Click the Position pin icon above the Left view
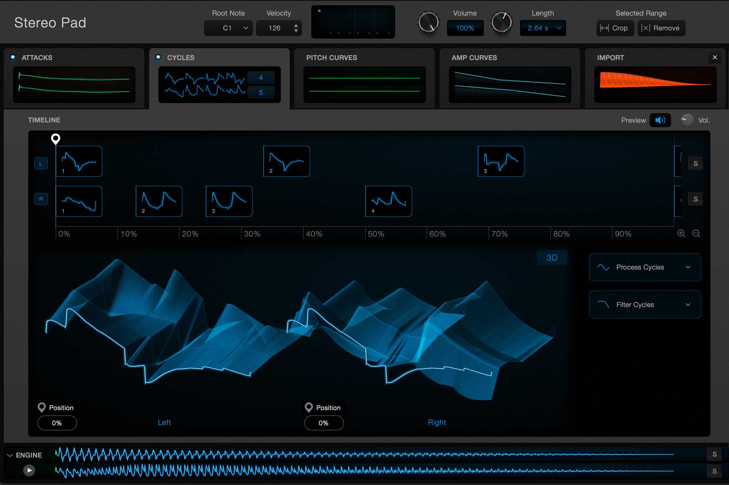Screen dimensions: 729x485 (x=42, y=408)
